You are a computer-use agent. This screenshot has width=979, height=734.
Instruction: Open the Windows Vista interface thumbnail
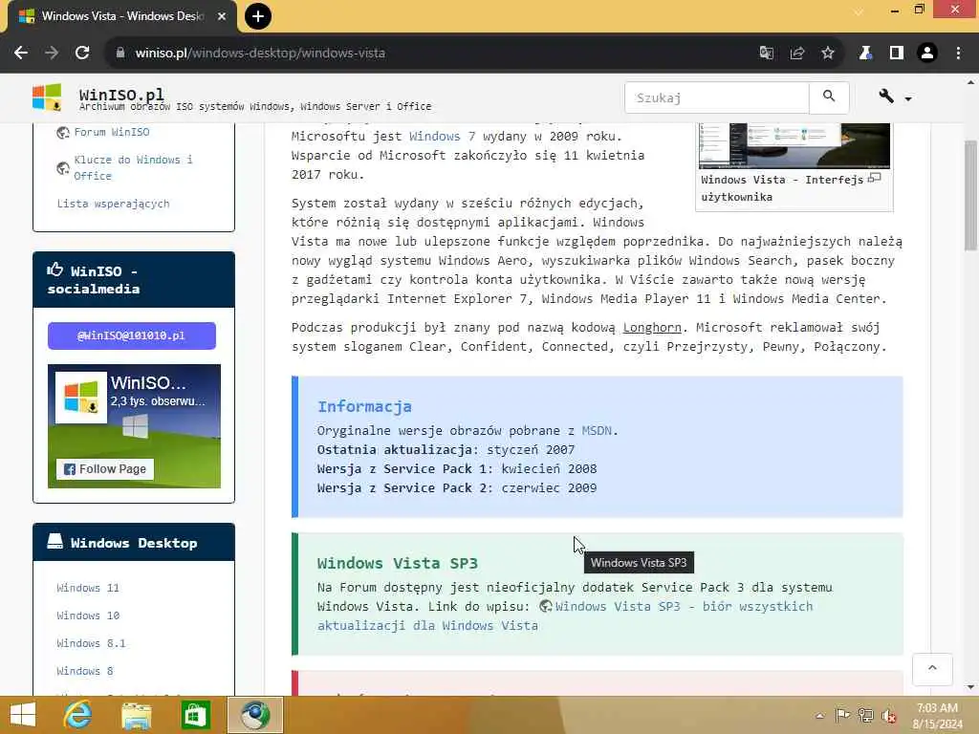pos(794,145)
